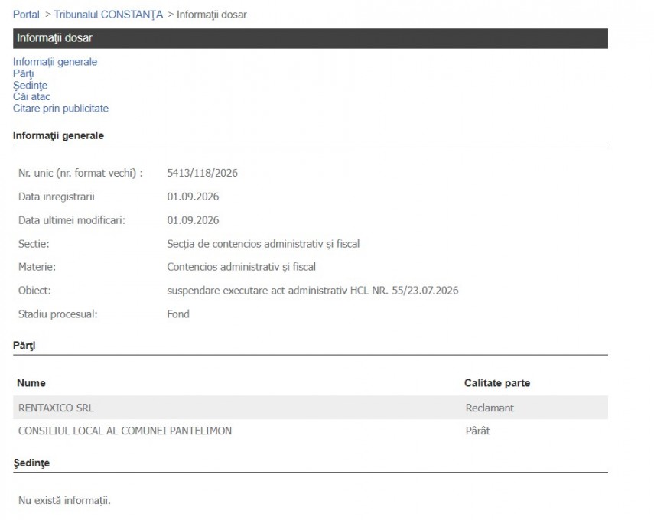Select party row RENTAXICO SRL

[x=311, y=408]
